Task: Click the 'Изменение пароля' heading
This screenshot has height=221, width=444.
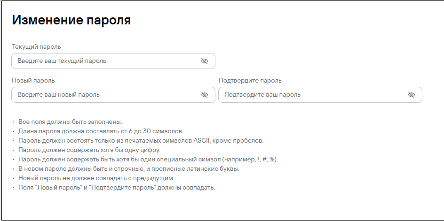Action: coord(71,20)
